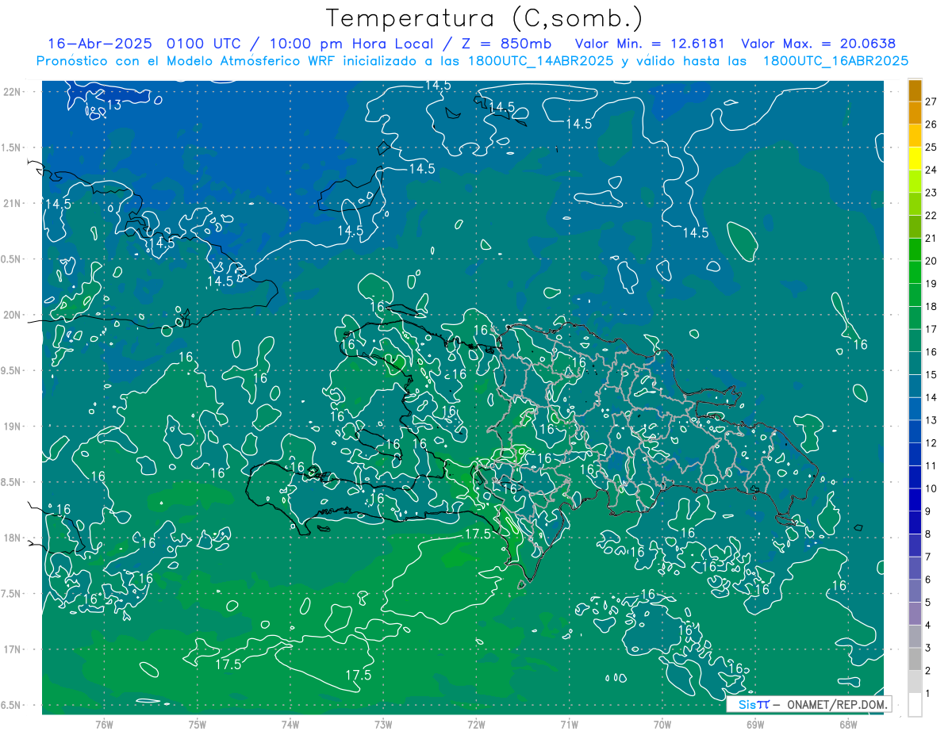Click the '8' color scale label

[x=928, y=534]
